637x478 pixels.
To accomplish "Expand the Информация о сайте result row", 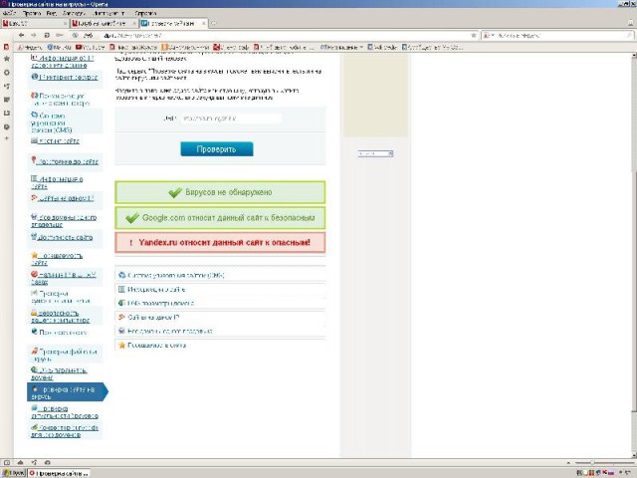I will coord(220,290).
